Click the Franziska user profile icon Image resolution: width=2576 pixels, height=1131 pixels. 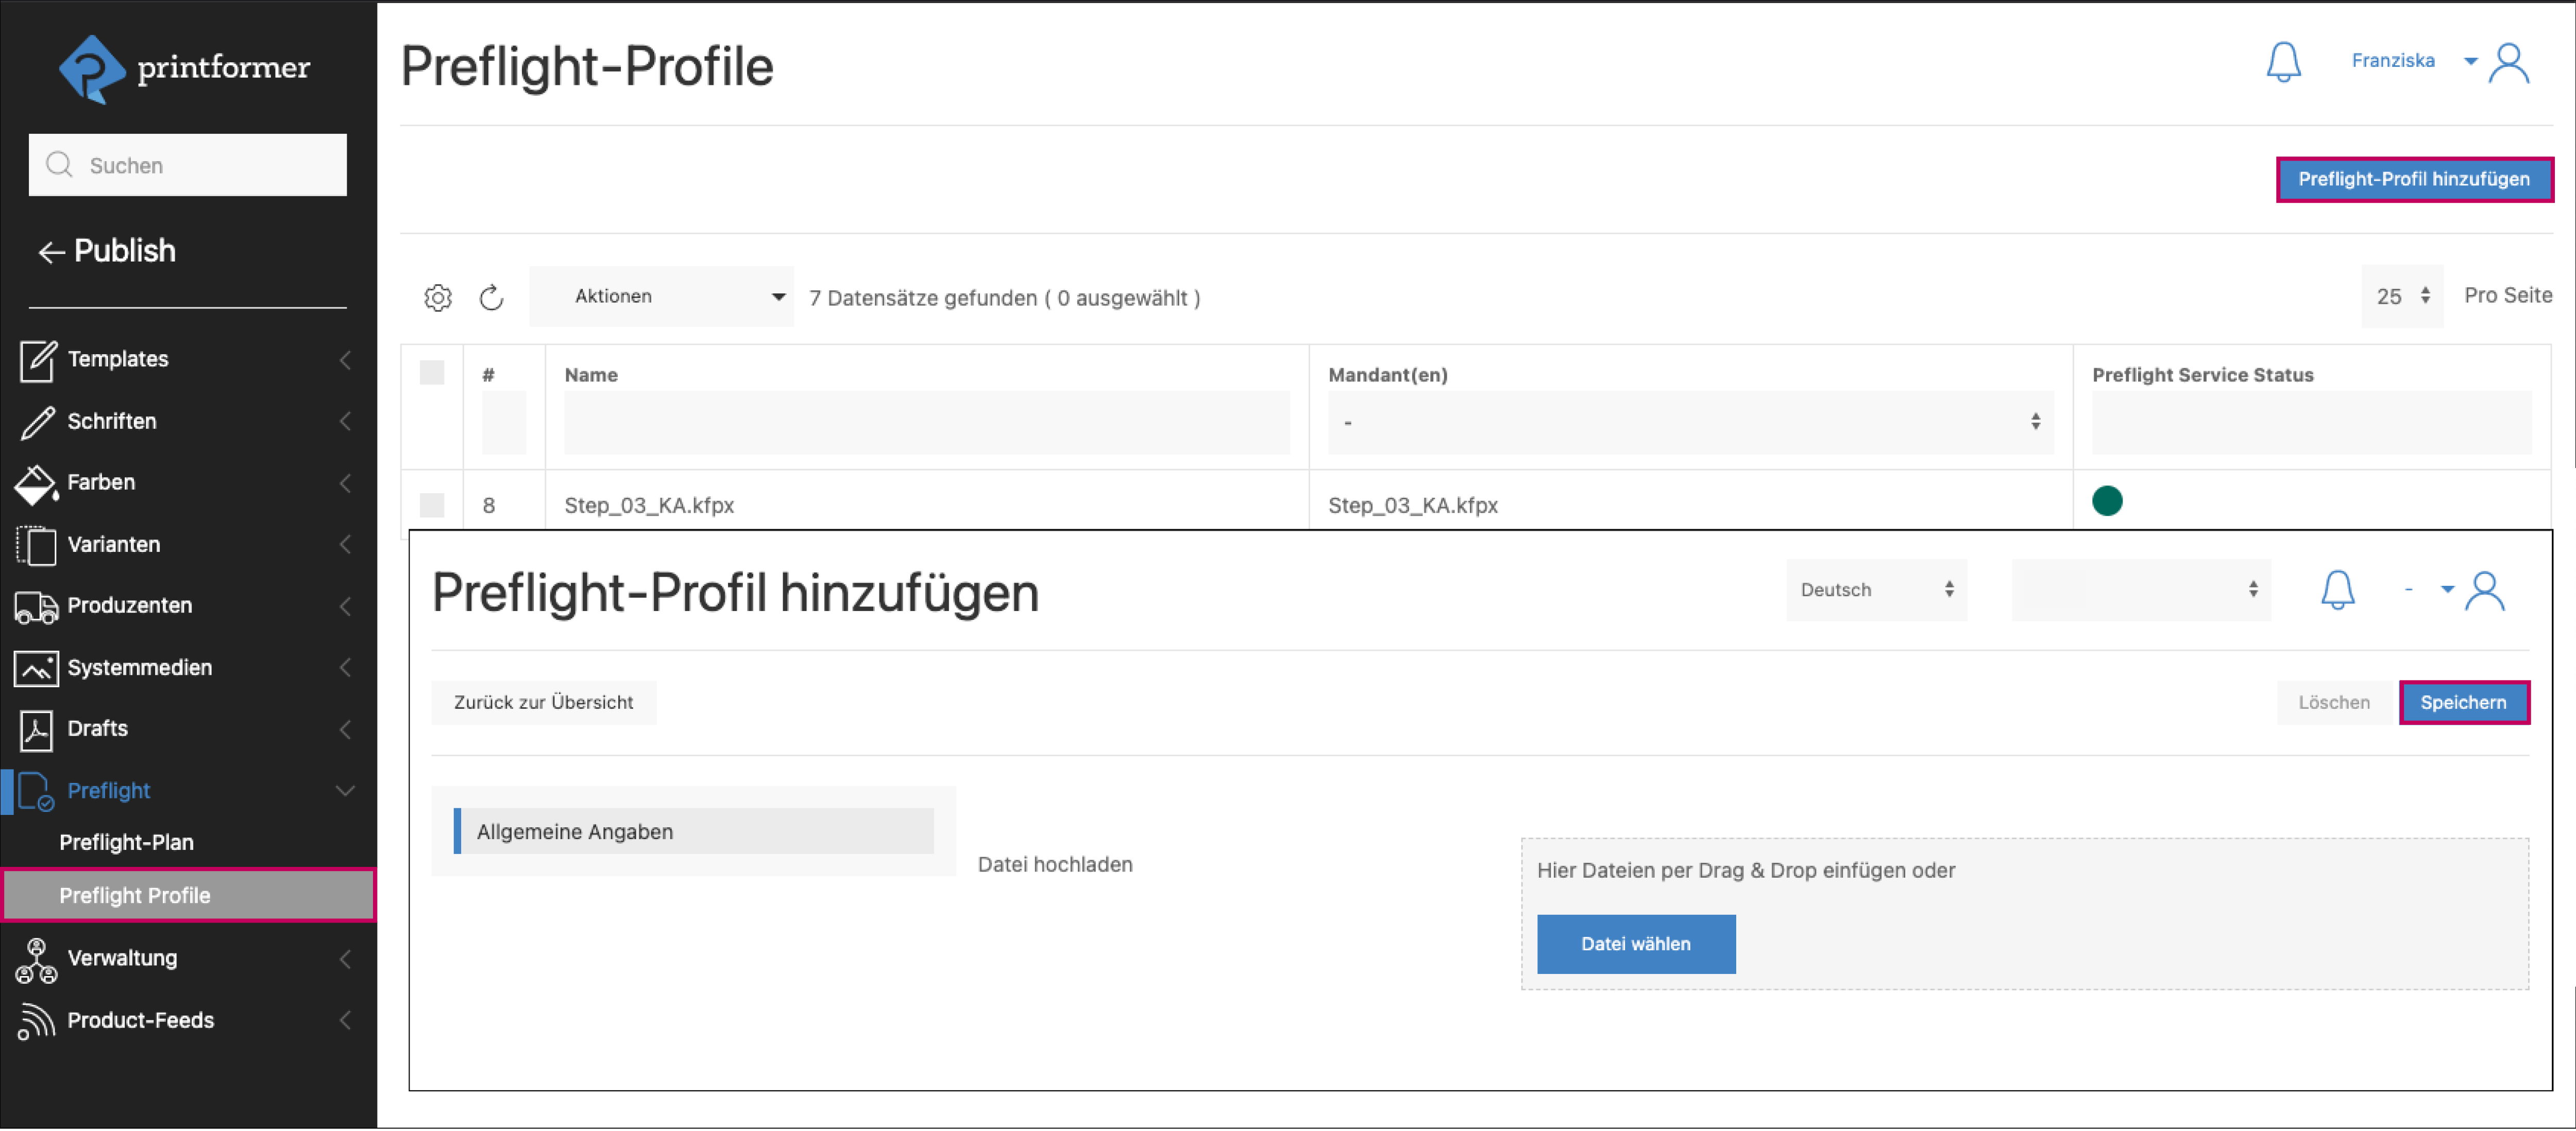coord(2508,62)
